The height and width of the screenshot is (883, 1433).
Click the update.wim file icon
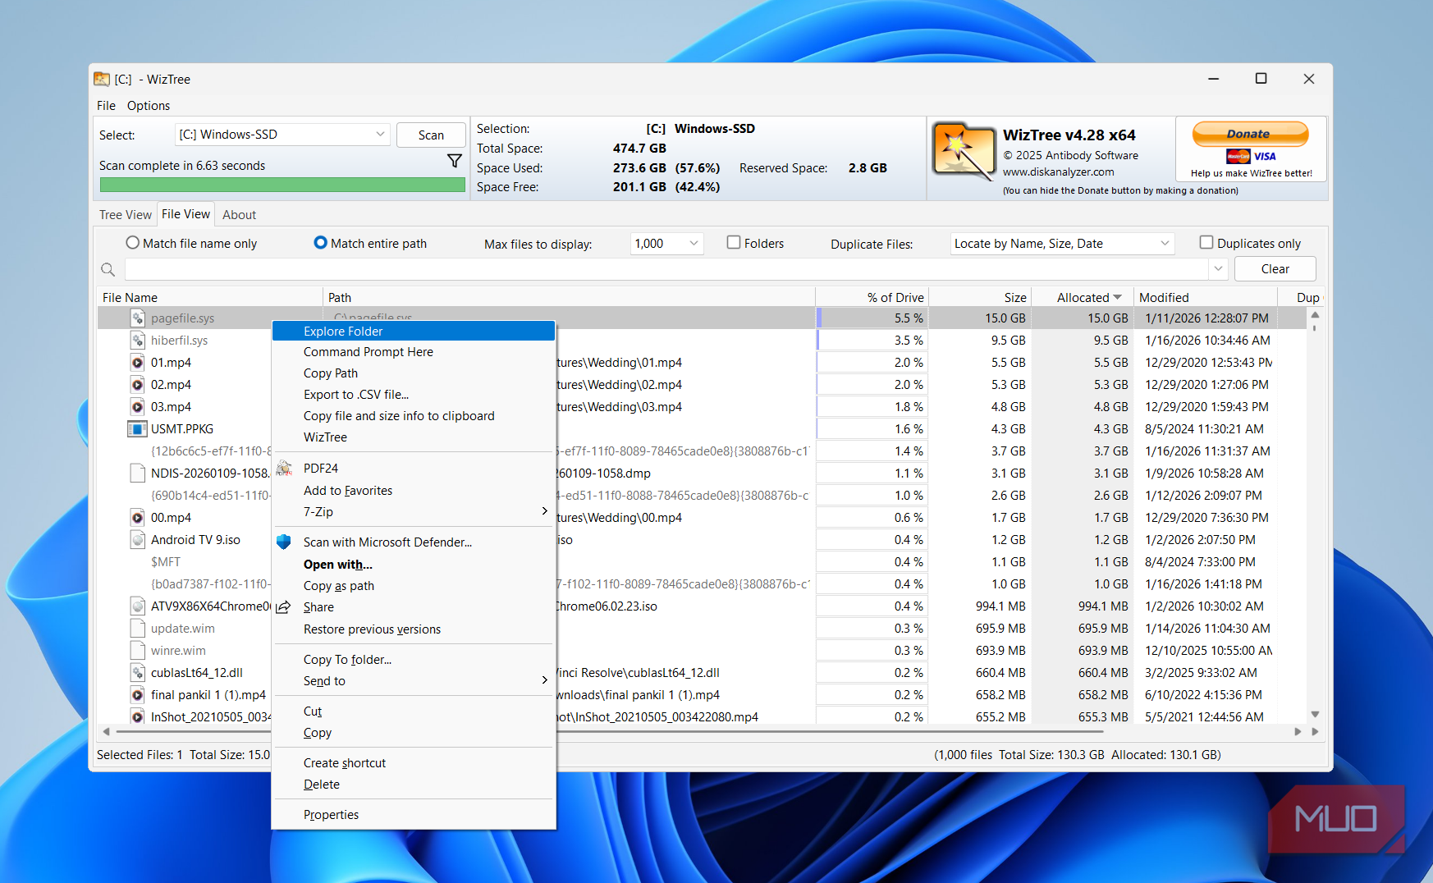click(x=138, y=628)
